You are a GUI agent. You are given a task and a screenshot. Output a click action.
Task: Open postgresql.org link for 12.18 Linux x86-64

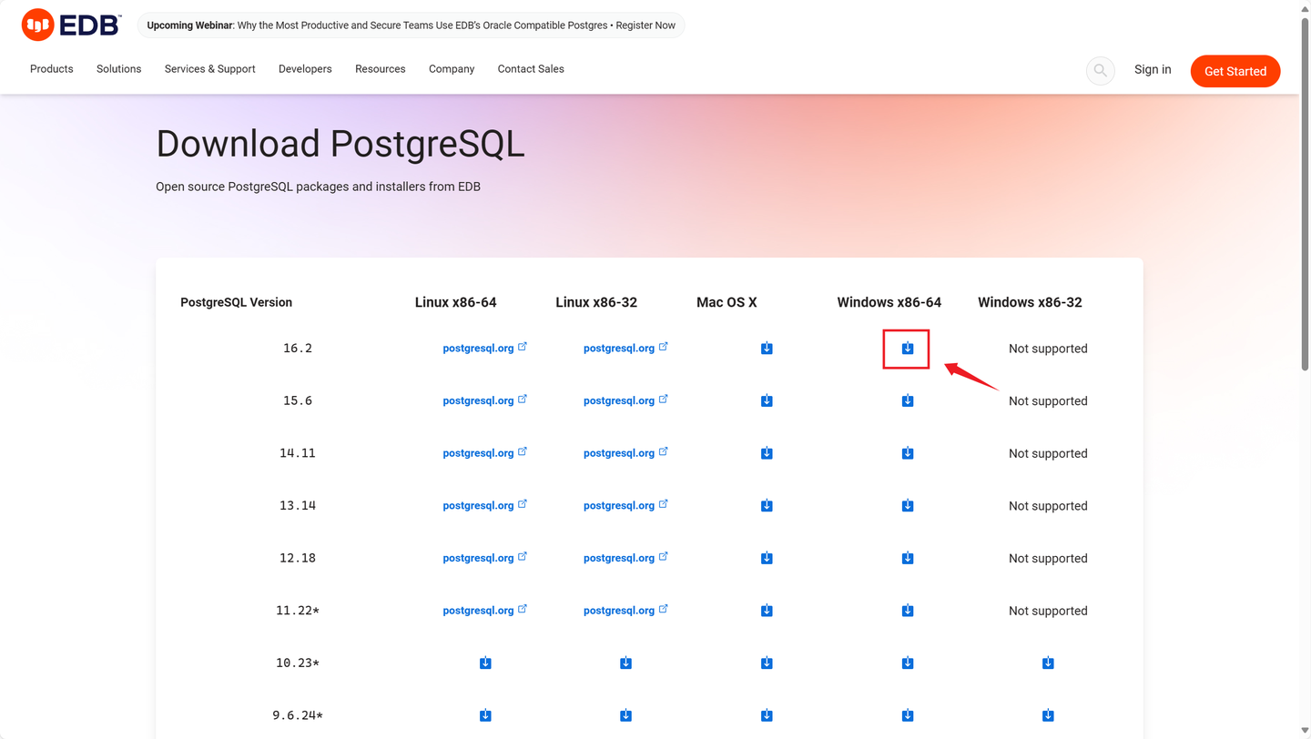point(485,558)
